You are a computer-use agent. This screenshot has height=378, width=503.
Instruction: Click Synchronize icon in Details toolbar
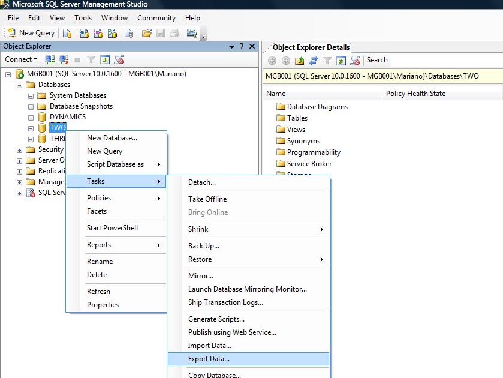pos(313,61)
